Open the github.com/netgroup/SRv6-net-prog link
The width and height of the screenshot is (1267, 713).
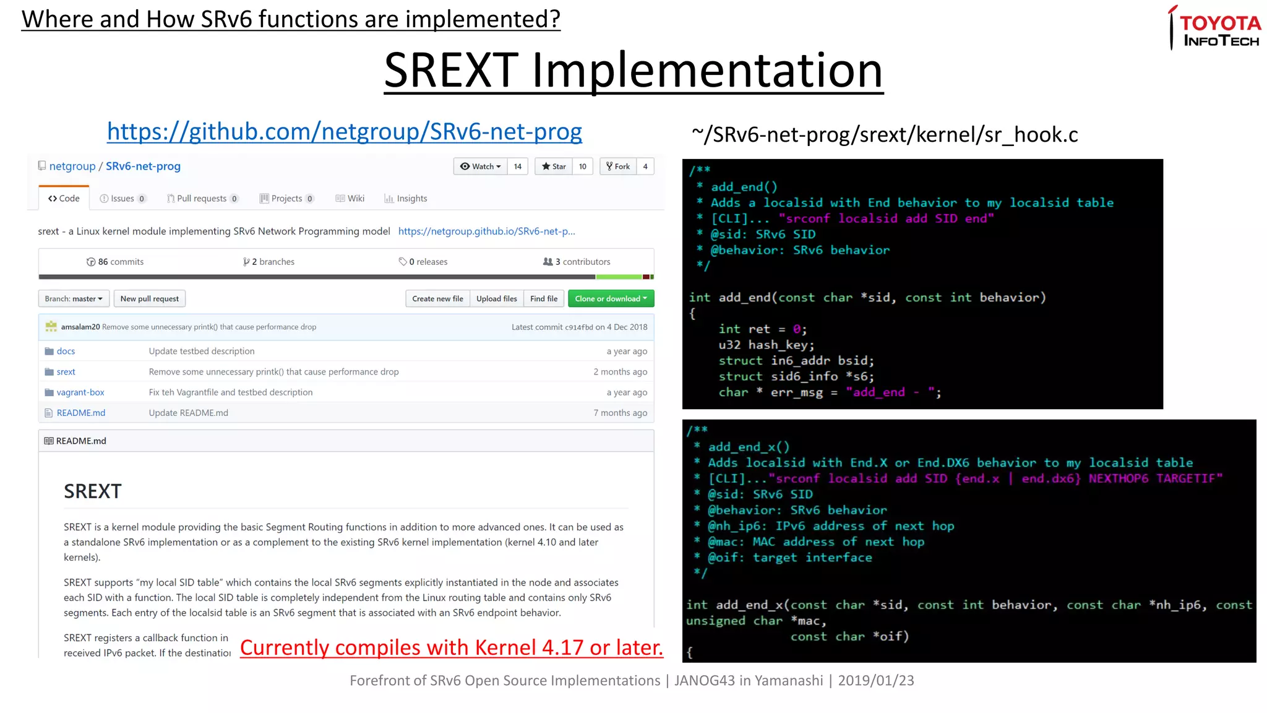[x=344, y=131]
